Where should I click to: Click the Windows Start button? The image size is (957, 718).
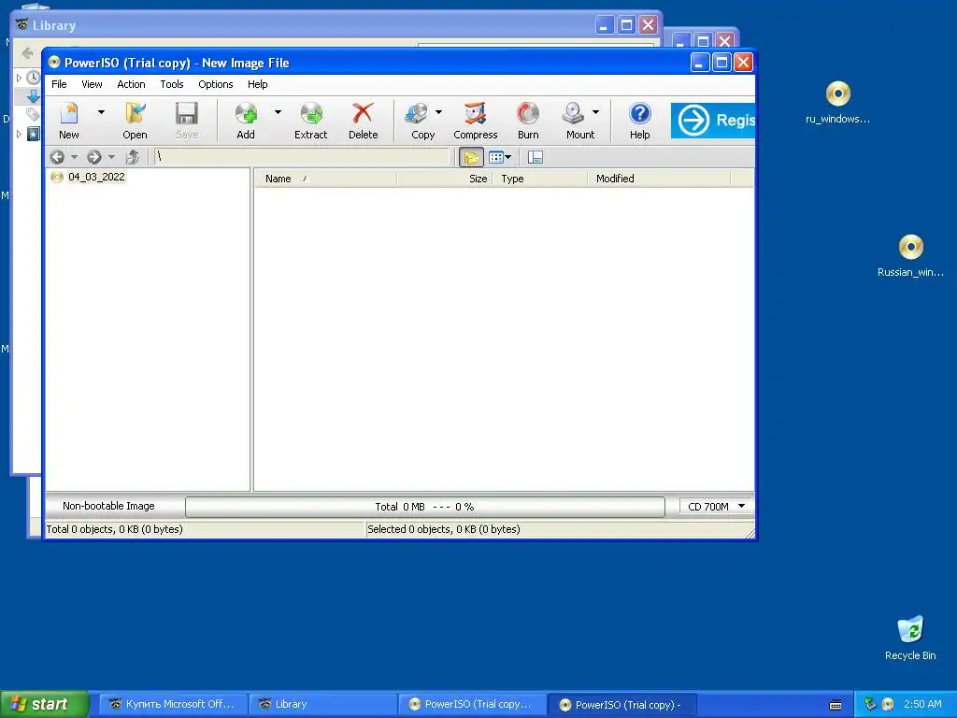[x=45, y=704]
